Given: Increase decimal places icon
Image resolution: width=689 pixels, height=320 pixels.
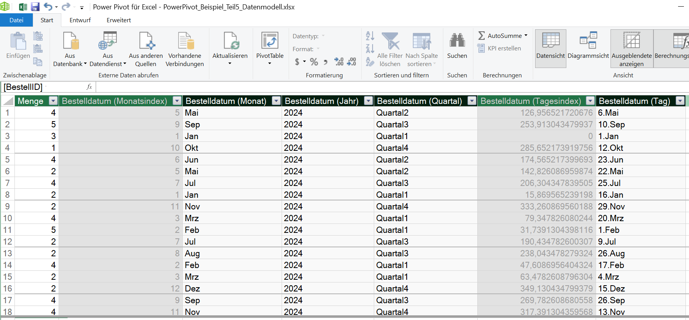Looking at the screenshot, I should (x=339, y=62).
